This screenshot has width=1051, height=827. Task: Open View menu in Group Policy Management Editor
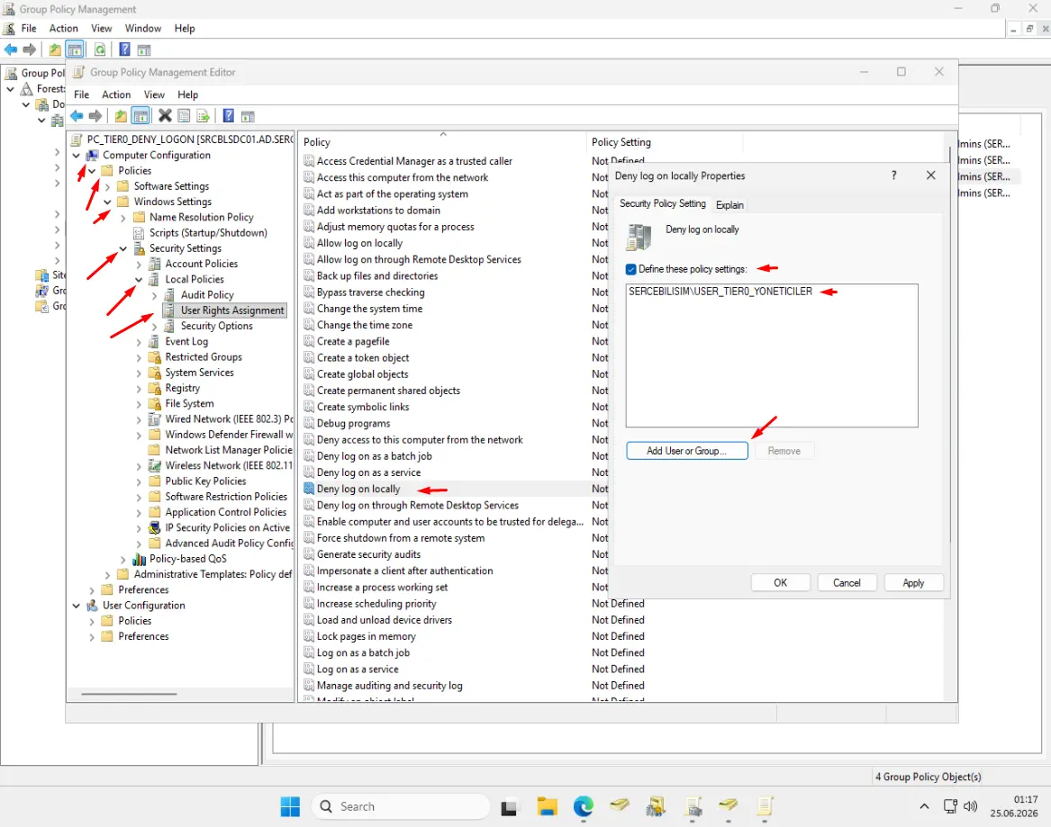(x=154, y=94)
